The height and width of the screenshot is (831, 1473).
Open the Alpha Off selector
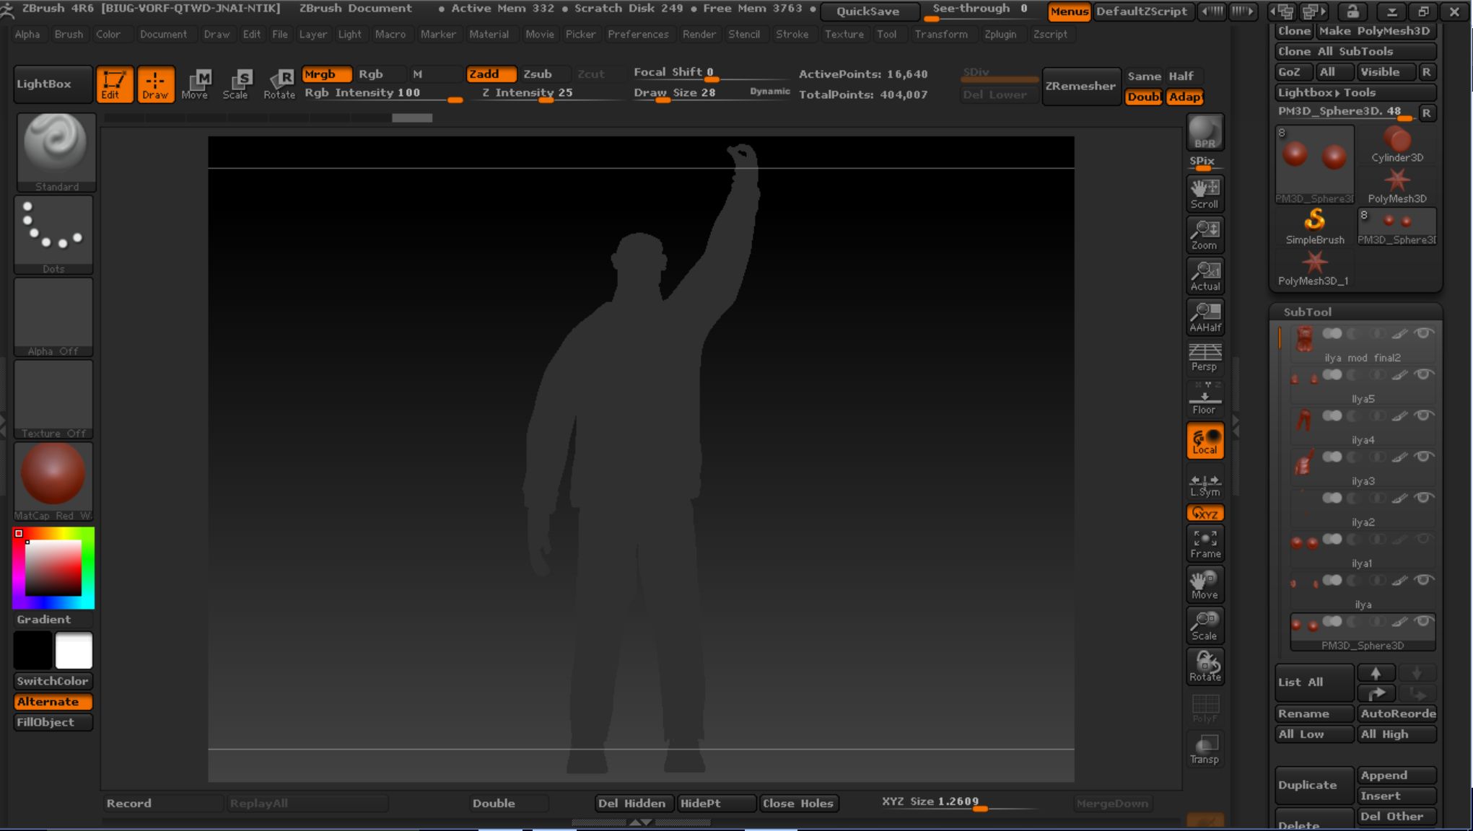(54, 317)
